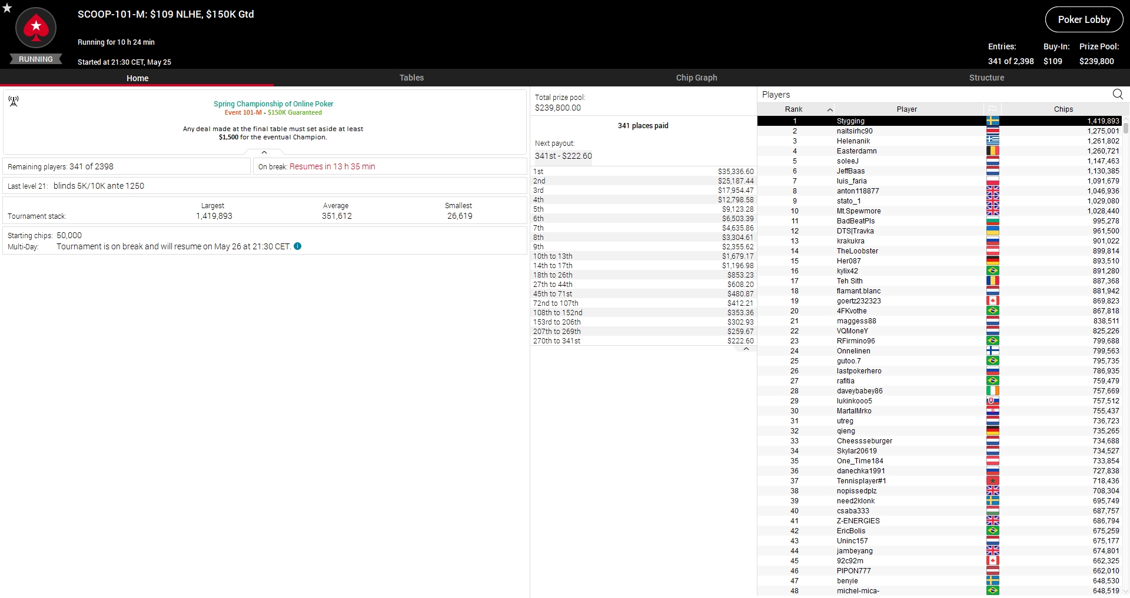Click the flag icon beside EricBolis

point(993,531)
